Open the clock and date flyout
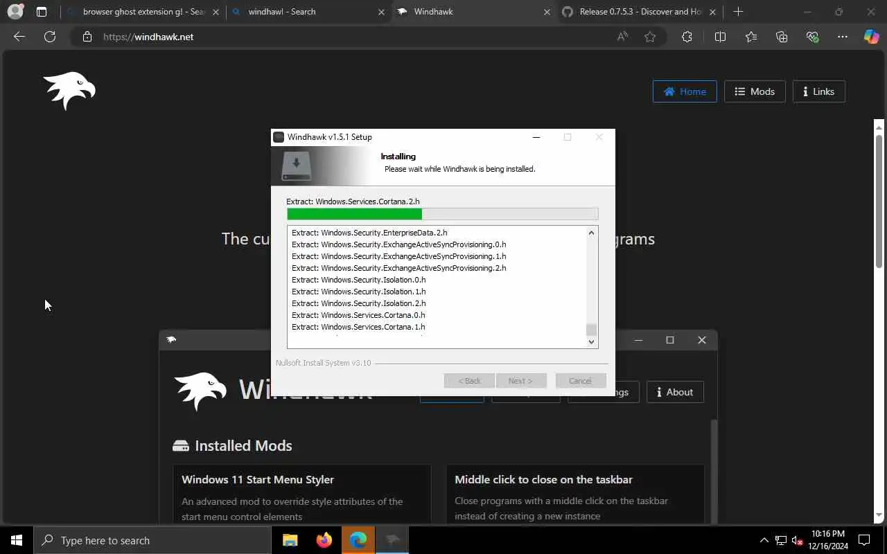Image resolution: width=887 pixels, height=554 pixels. coord(828,540)
